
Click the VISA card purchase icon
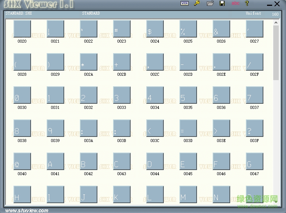[185, 3]
